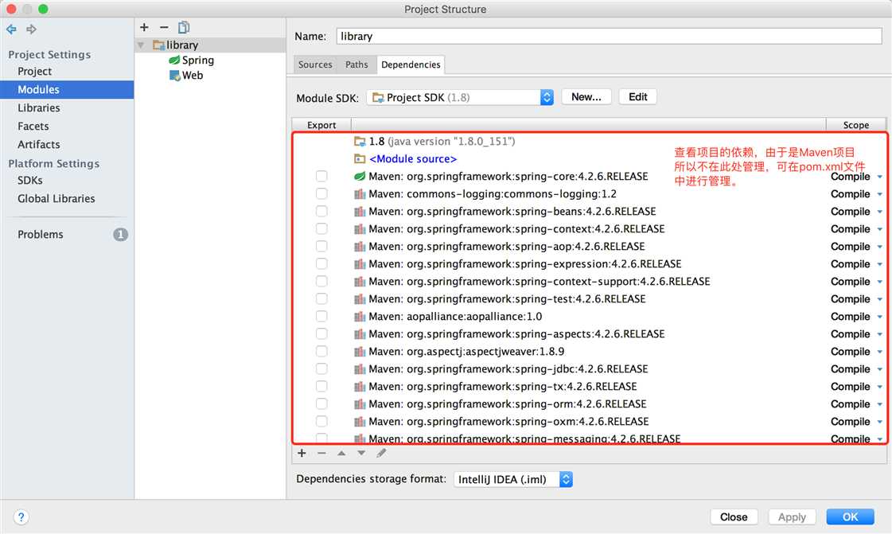Check Export for aopalliance dependency
Screen dimensions: 892x534
(x=321, y=317)
